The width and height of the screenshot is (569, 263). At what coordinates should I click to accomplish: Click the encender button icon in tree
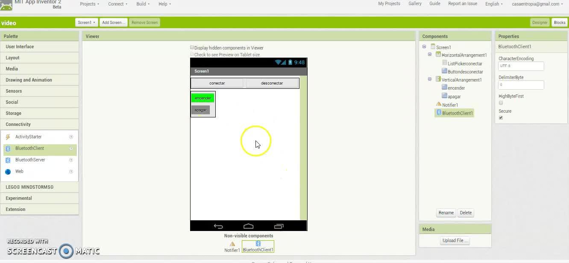pos(445,88)
